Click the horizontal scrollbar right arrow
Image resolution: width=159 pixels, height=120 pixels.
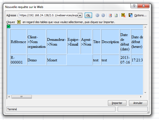[141, 97]
